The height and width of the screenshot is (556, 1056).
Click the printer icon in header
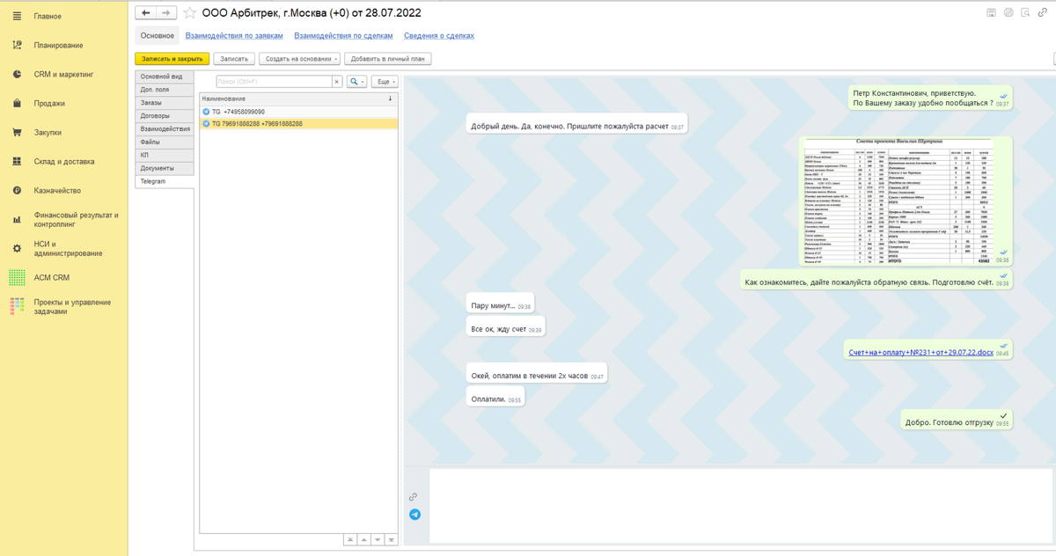point(1008,12)
